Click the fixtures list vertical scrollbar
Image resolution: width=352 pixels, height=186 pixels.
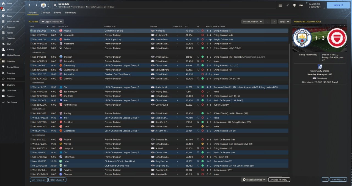click(290, 78)
